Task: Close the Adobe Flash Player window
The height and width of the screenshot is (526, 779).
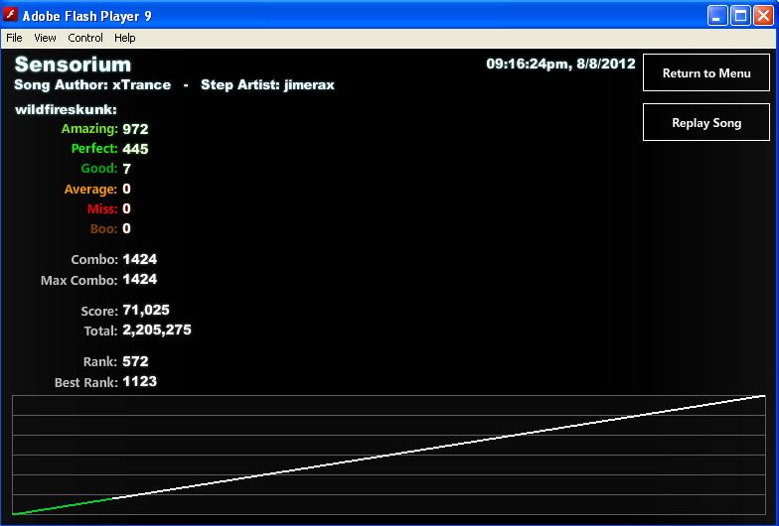Action: 763,16
